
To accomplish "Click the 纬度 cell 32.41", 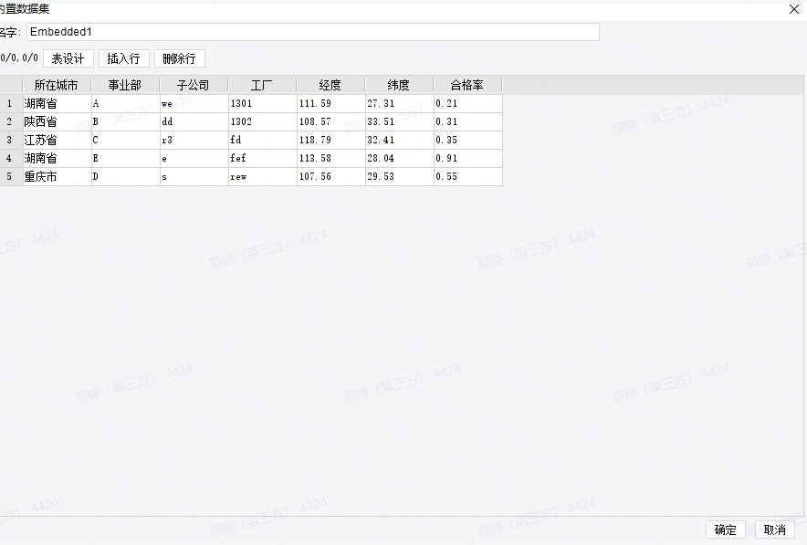I will (399, 140).
